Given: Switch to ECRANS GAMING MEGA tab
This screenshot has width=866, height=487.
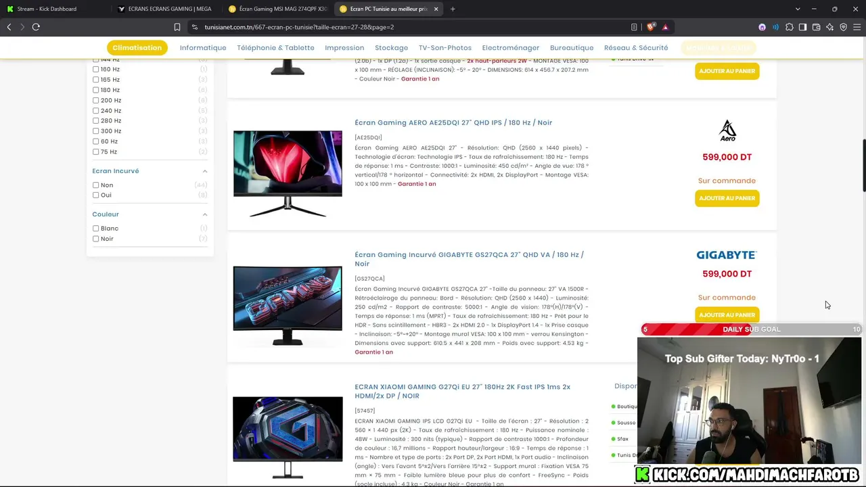Looking at the screenshot, I should (x=165, y=9).
